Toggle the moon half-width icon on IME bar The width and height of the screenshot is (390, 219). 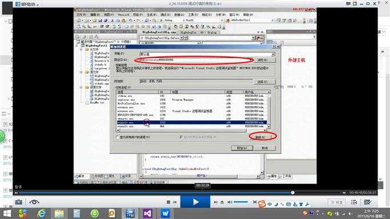tap(276, 204)
